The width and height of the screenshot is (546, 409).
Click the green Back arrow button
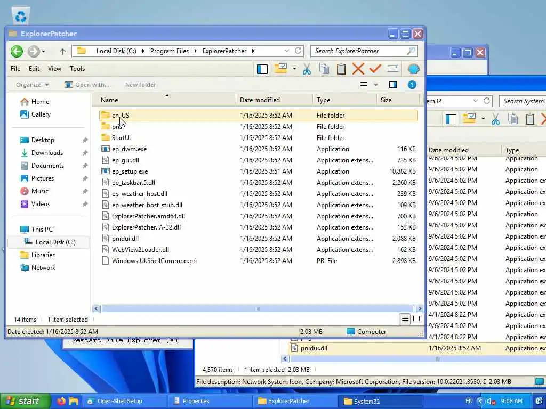point(17,52)
